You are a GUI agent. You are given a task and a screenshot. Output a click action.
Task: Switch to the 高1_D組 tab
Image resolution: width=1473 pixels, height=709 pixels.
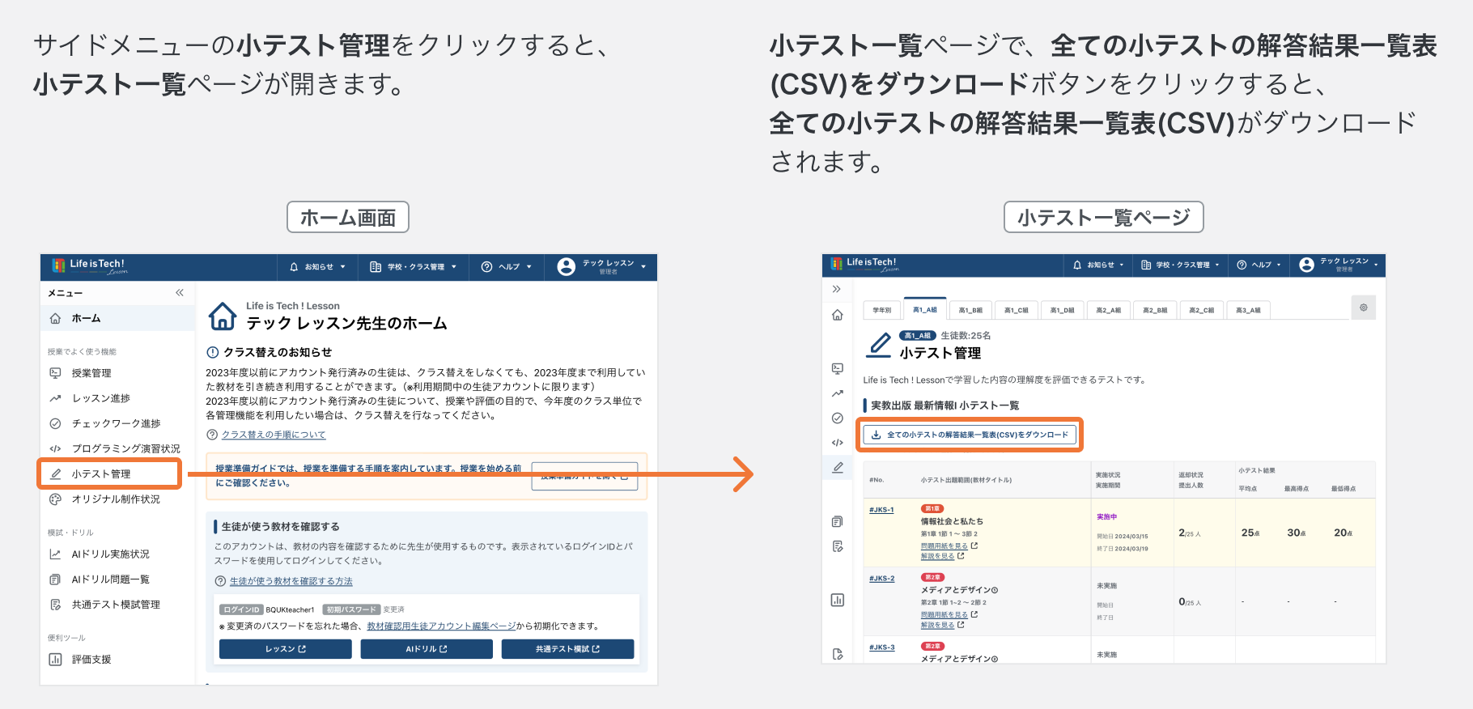[x=1063, y=310]
